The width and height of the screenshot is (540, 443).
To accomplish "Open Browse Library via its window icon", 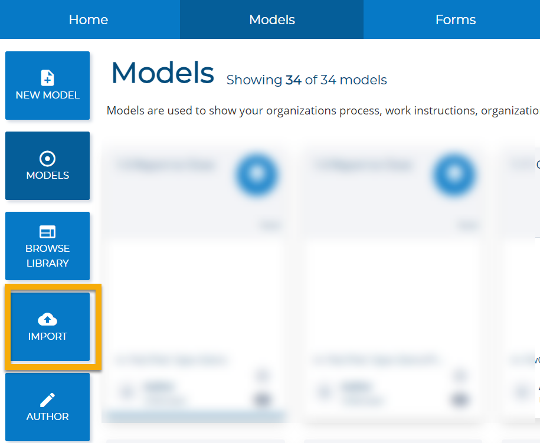I will pyautogui.click(x=47, y=232).
